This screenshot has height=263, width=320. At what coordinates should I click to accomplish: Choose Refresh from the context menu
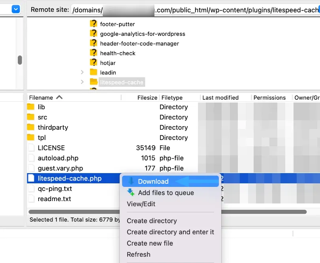coord(170,254)
